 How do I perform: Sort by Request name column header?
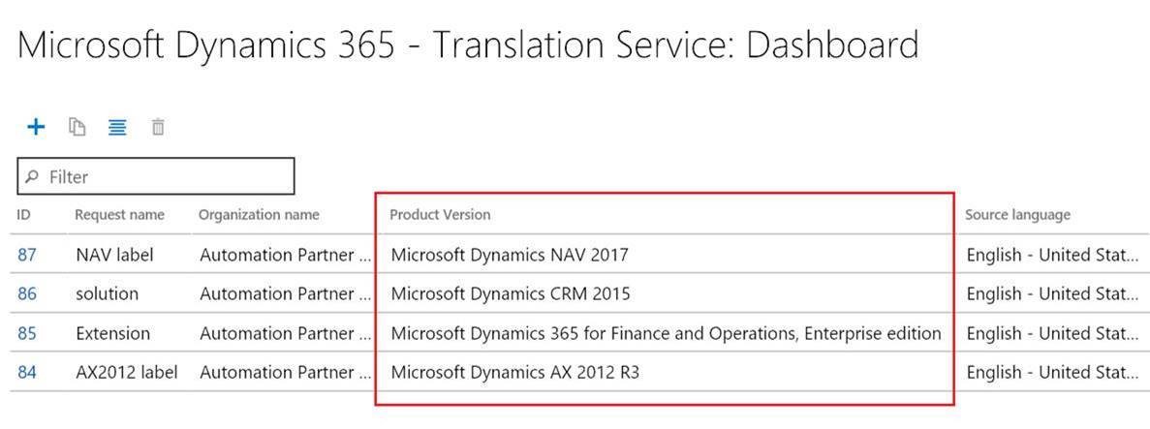click(119, 215)
